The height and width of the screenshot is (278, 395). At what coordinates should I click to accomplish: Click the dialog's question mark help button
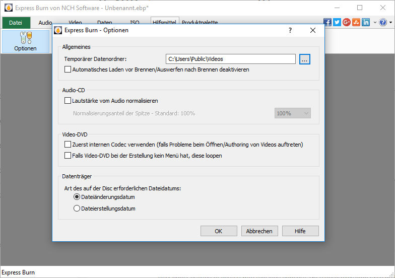pos(290,30)
